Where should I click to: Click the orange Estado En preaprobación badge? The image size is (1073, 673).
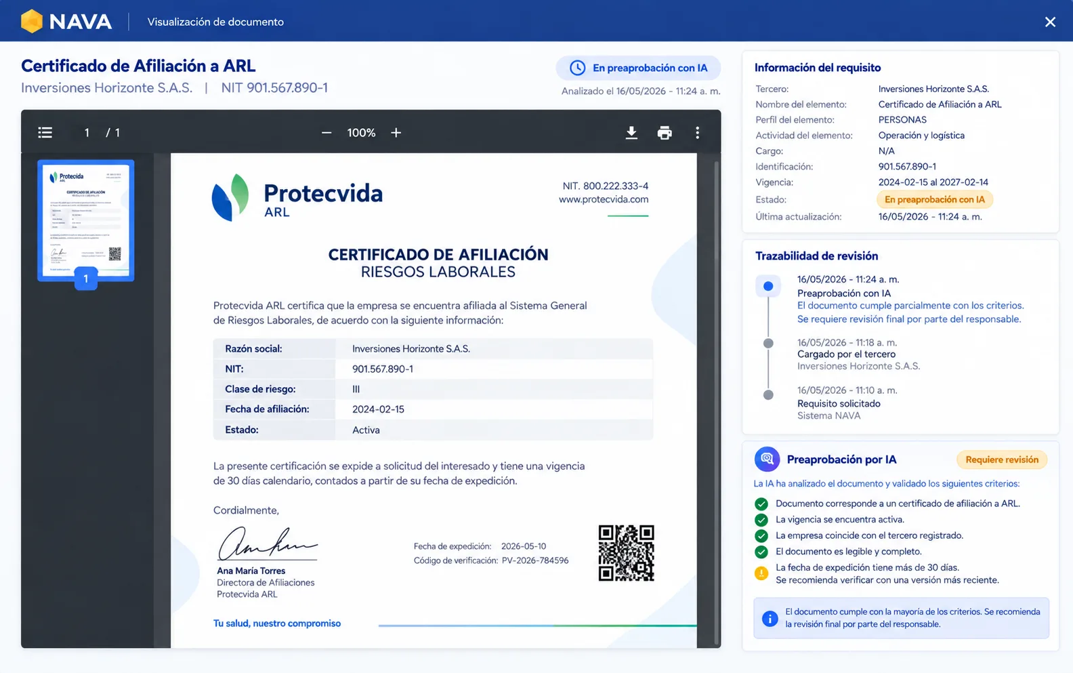[935, 199]
